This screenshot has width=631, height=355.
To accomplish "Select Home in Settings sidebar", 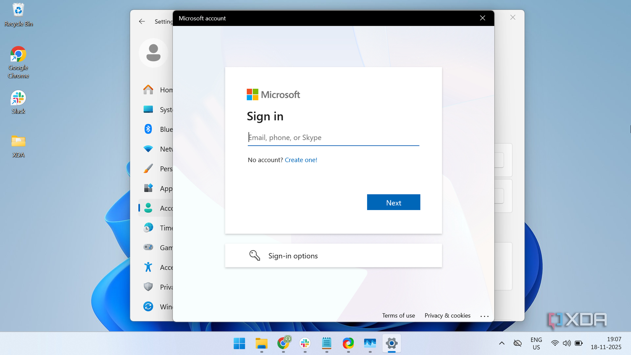I will click(x=155, y=90).
